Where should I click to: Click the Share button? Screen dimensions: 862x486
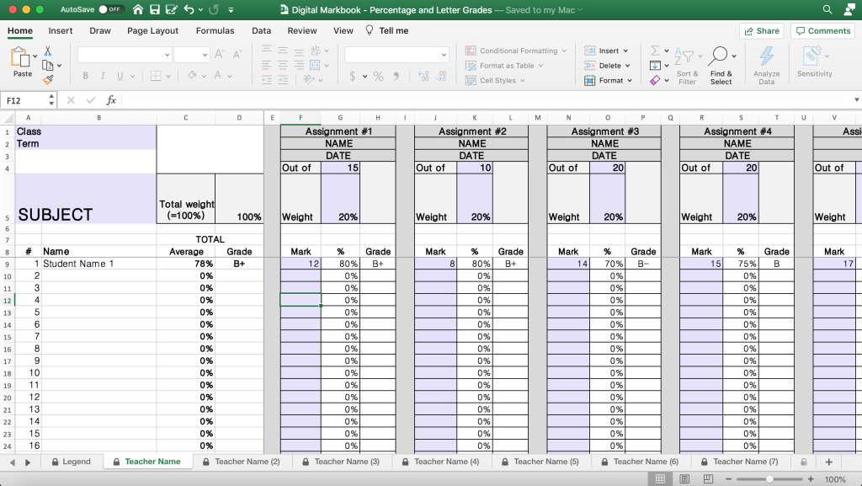(760, 30)
